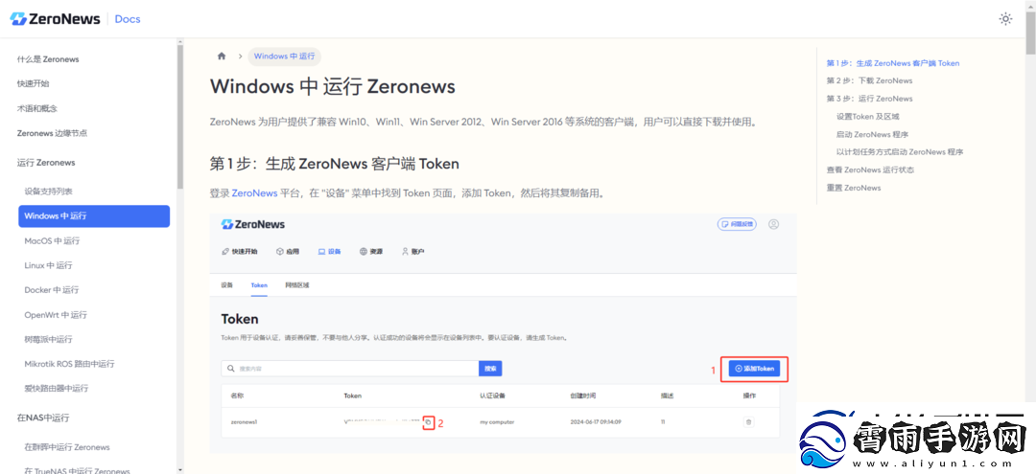Click the Windows 中 运行 breadcrumb
The image size is (1036, 474).
click(x=284, y=56)
